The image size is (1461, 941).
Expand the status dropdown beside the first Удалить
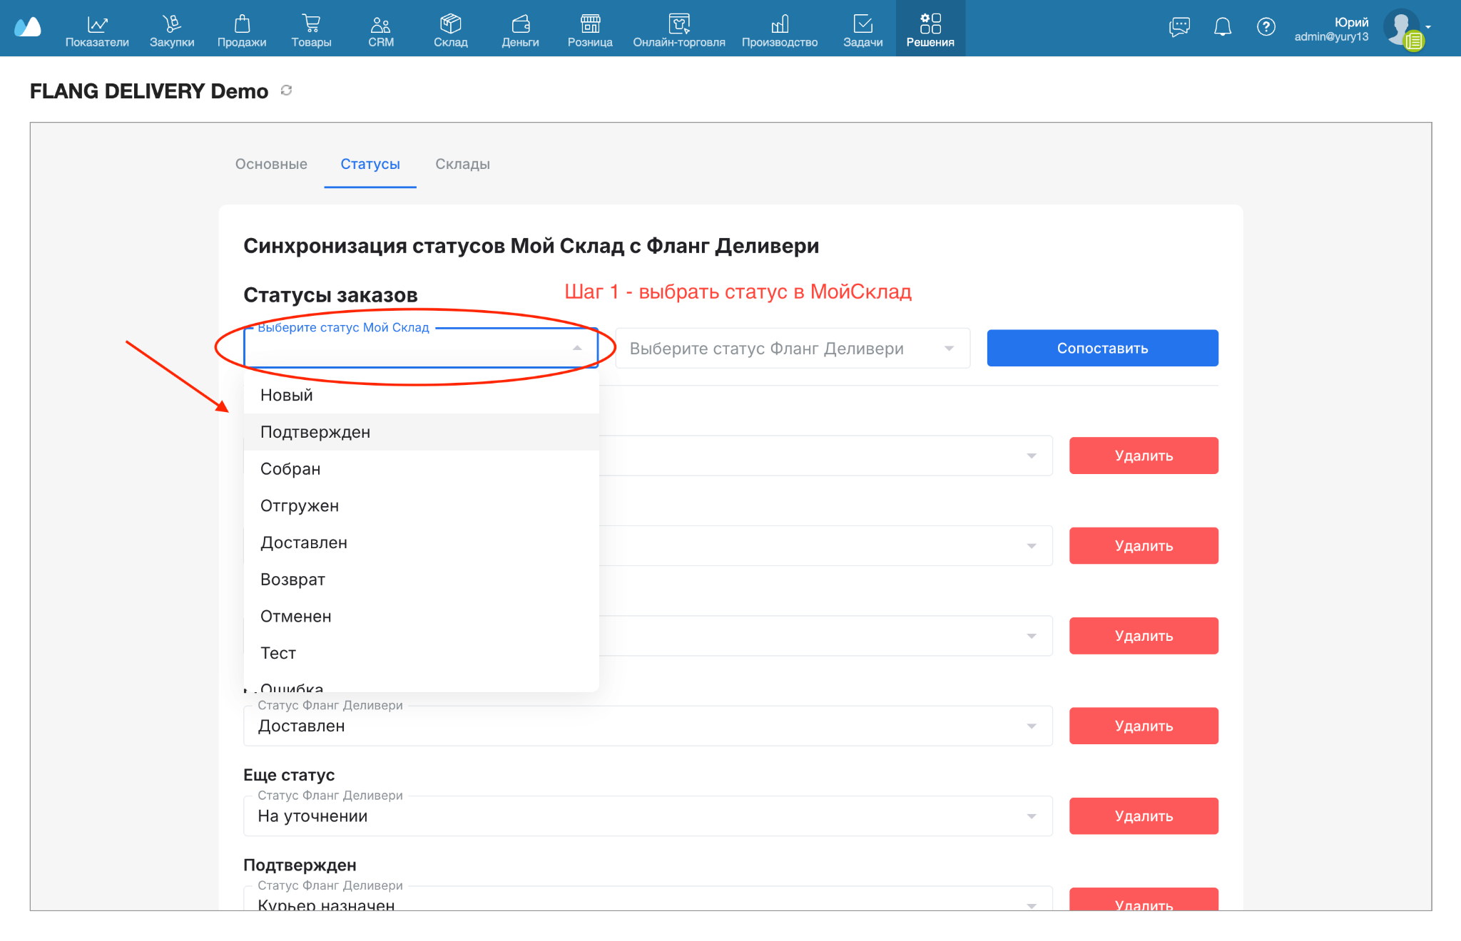pos(1032,456)
